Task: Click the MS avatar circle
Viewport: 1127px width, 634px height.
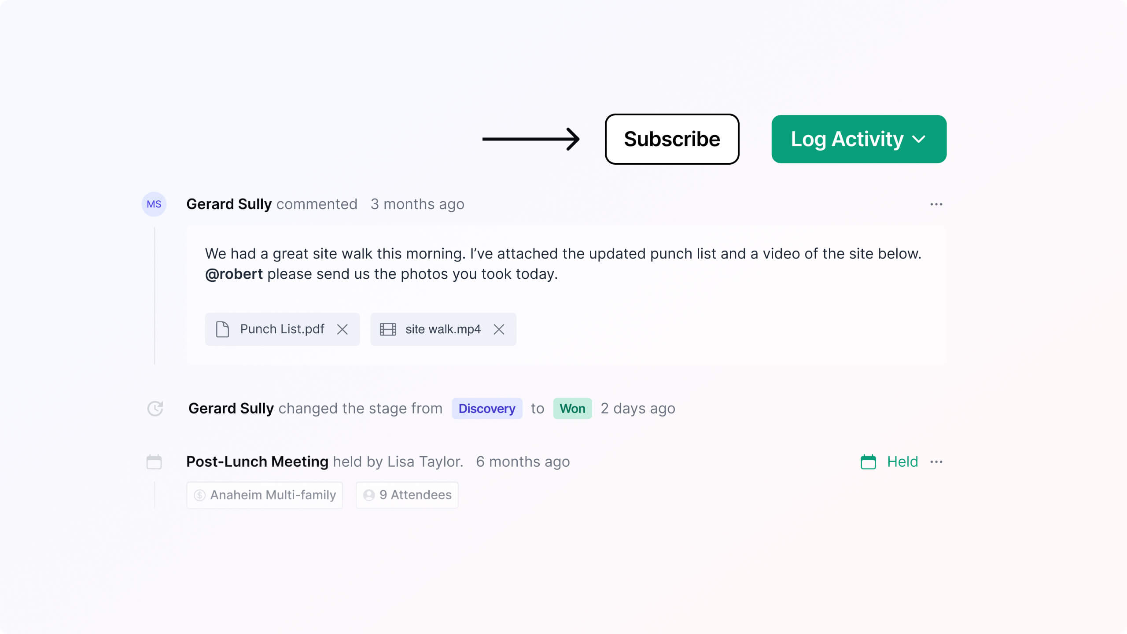Action: (154, 204)
